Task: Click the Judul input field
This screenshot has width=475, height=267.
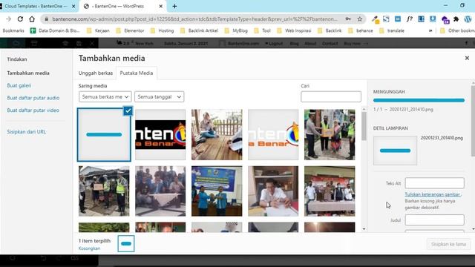Action: click(x=434, y=220)
